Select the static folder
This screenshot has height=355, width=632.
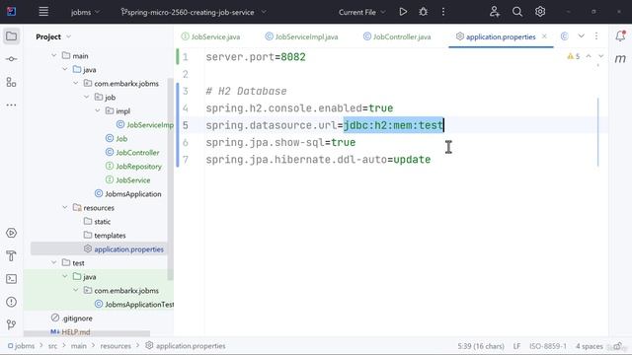point(97,221)
